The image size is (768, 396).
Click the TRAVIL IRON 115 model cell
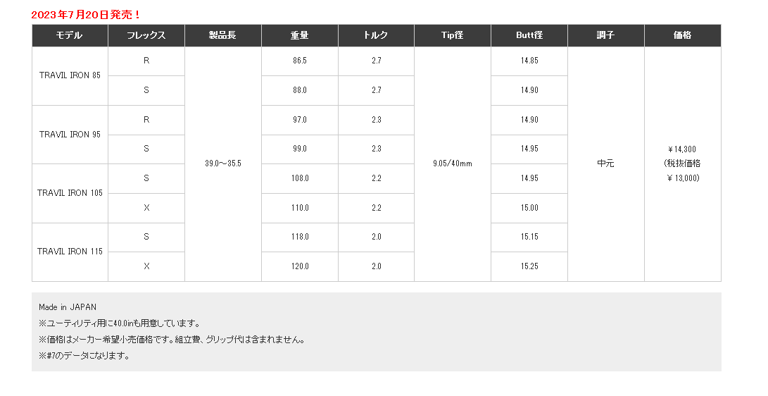point(70,252)
